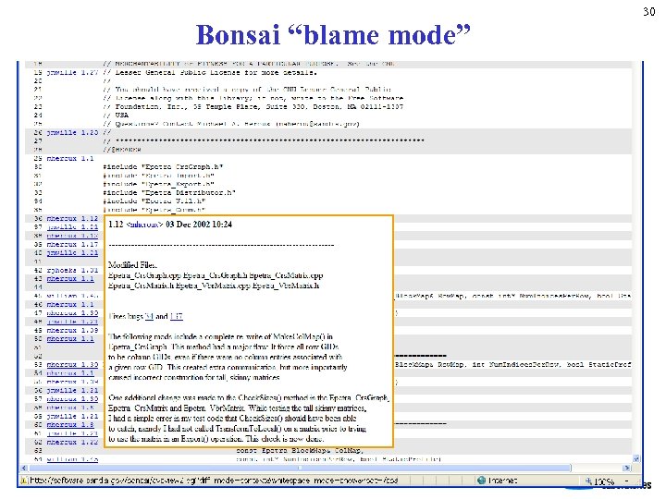Open jpwille 1.21 revision on line 37

coord(72,227)
